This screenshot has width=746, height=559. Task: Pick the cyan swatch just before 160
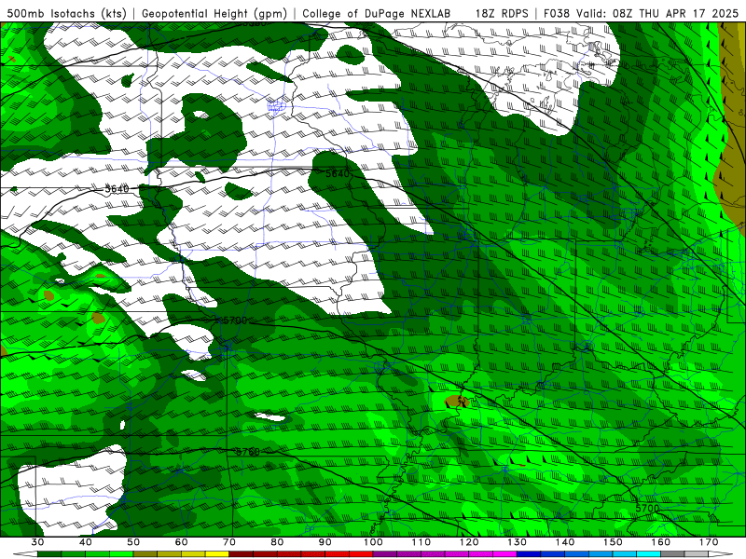point(648,553)
